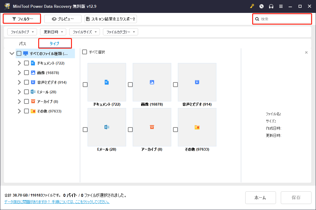Open the bootable media disc icon

click(x=262, y=6)
